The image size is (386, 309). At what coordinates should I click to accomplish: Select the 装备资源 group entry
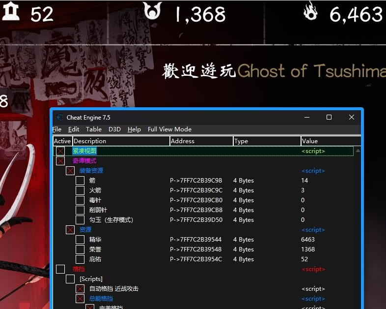(x=91, y=171)
